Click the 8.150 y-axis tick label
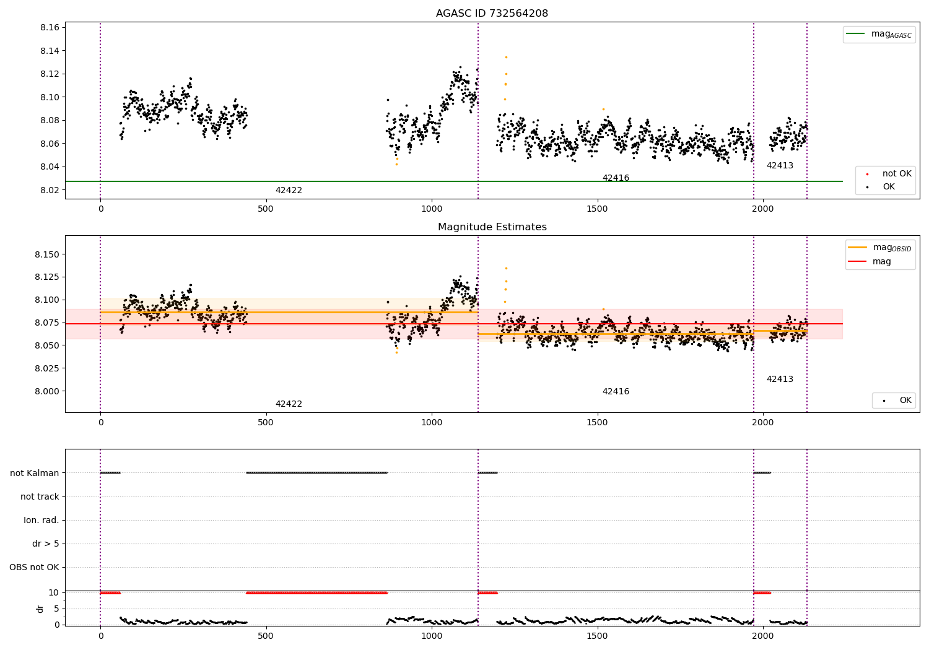Image resolution: width=929 pixels, height=650 pixels. [x=47, y=254]
